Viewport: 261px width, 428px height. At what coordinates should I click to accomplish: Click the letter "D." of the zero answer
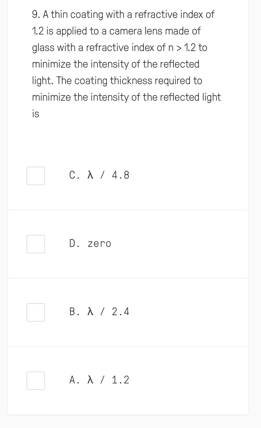click(x=74, y=244)
